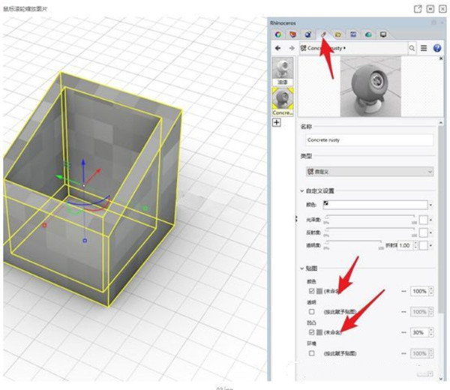Image resolution: width=450 pixels, height=390 pixels.
Task: Open the blue sphere Rendering tab
Action: 308,34
